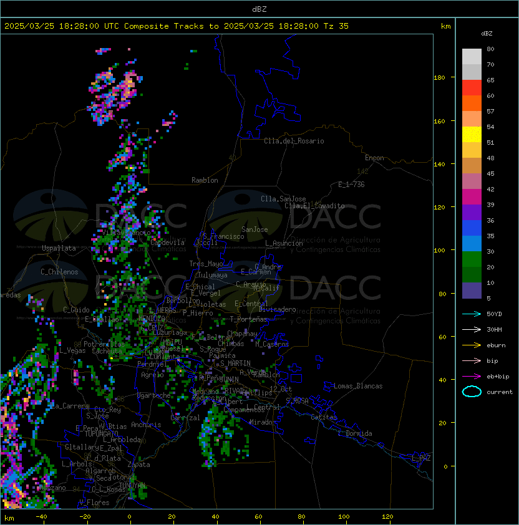The image size is (519, 525).
Task: Click the 'TUPUNGATO' place label
Action: [101, 434]
